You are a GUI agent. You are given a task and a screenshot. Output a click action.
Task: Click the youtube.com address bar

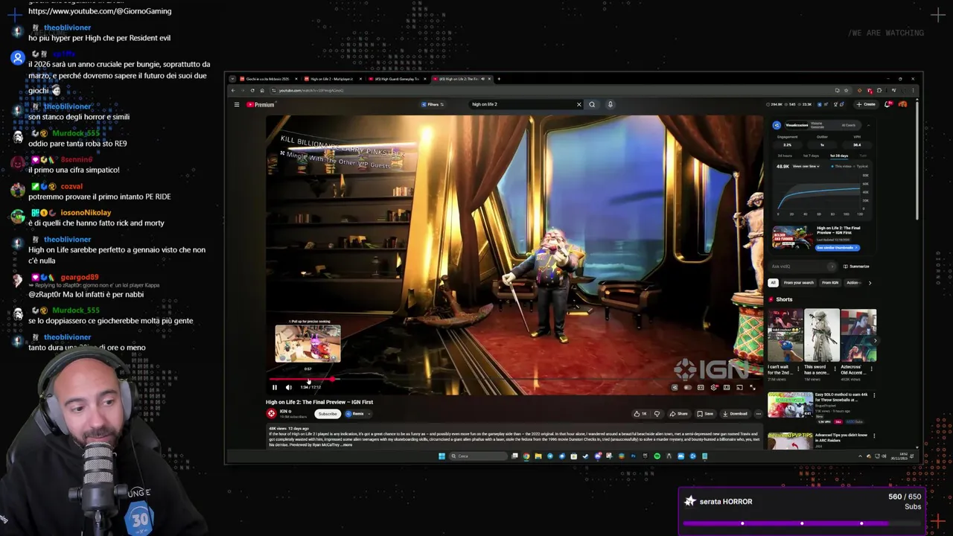[x=551, y=90]
